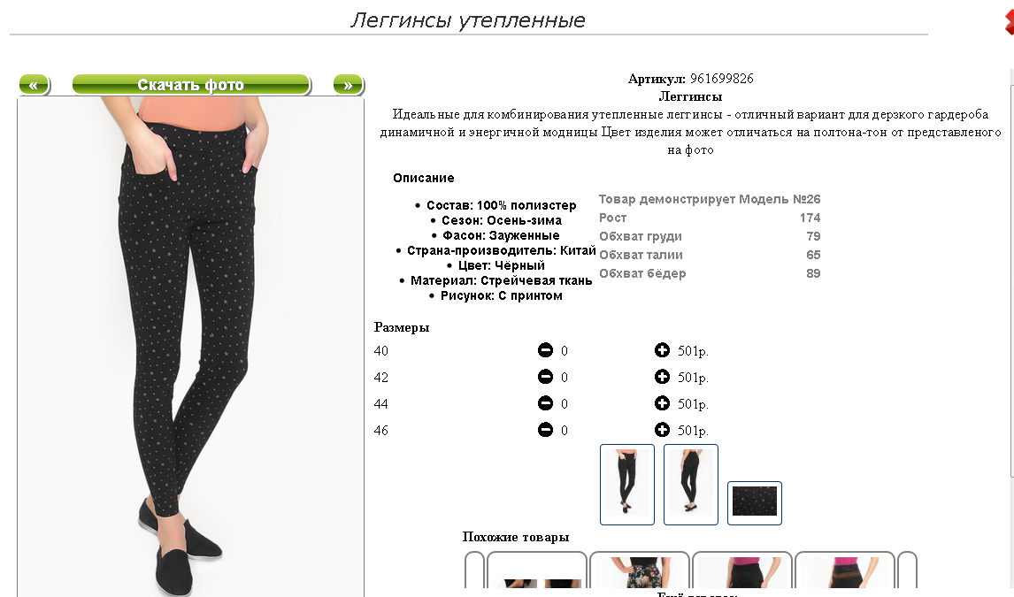Slide similar products carousel left
This screenshot has width=1014, height=597.
point(474,570)
